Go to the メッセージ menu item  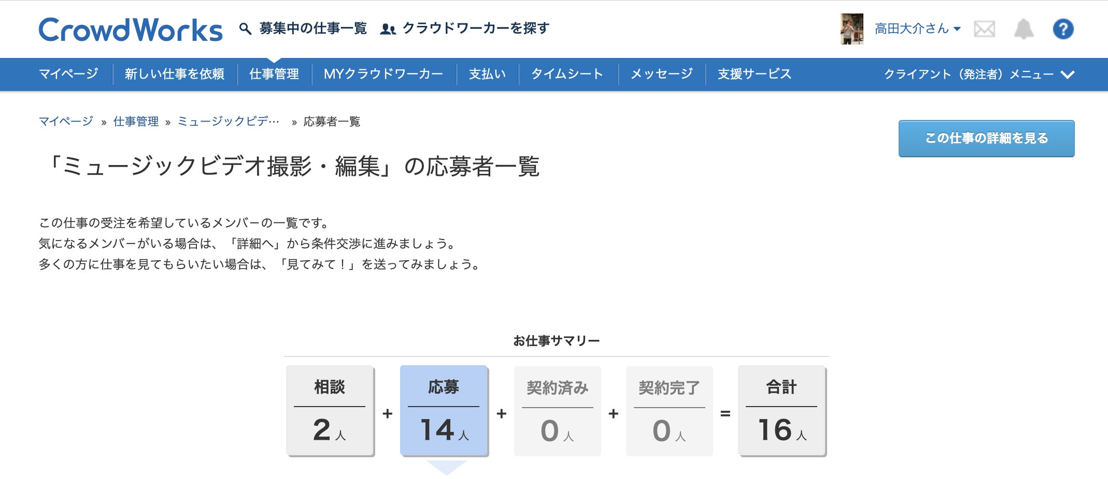(x=661, y=74)
